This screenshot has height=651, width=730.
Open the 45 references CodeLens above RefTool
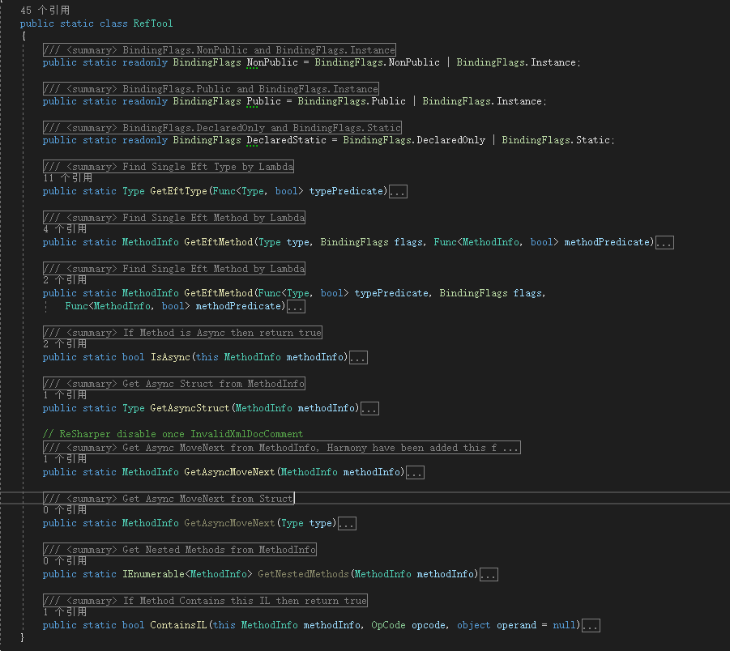point(45,11)
